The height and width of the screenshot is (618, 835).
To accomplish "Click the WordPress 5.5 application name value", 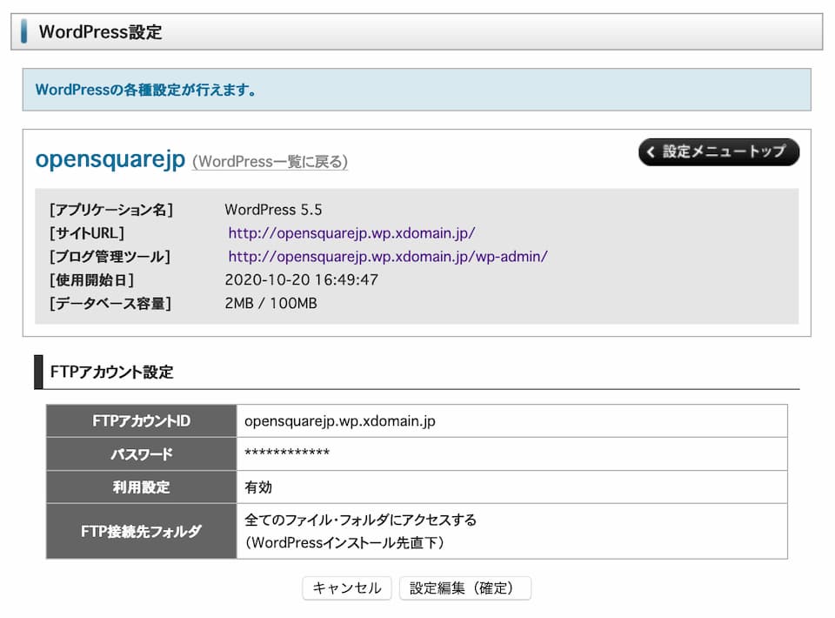I will tap(273, 210).
